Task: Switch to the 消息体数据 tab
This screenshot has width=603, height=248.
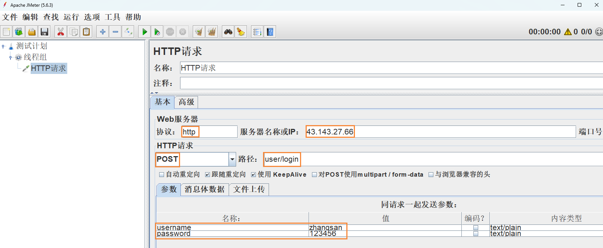Action: click(x=205, y=189)
